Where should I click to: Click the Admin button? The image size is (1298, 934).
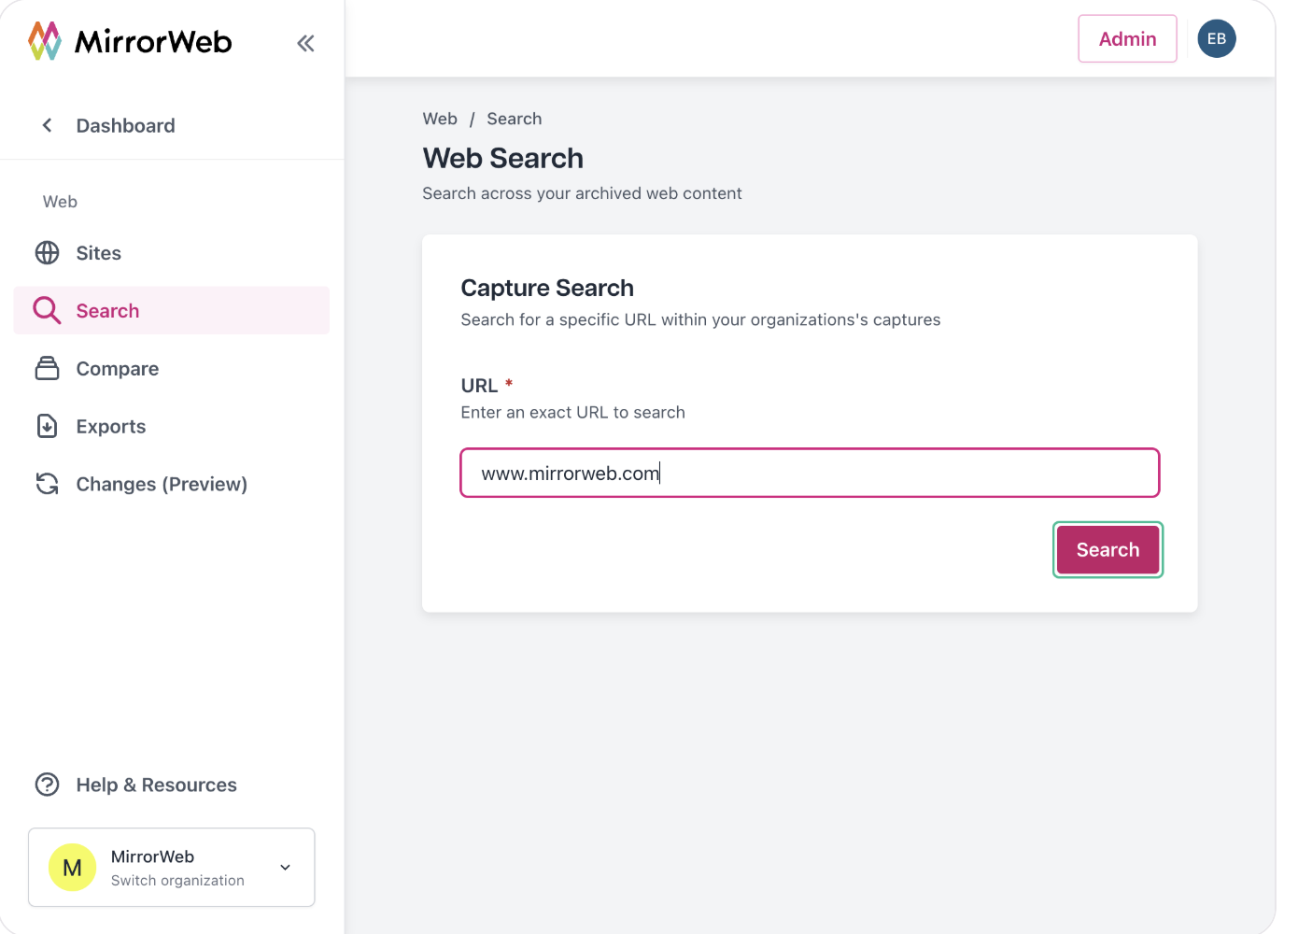[1127, 38]
